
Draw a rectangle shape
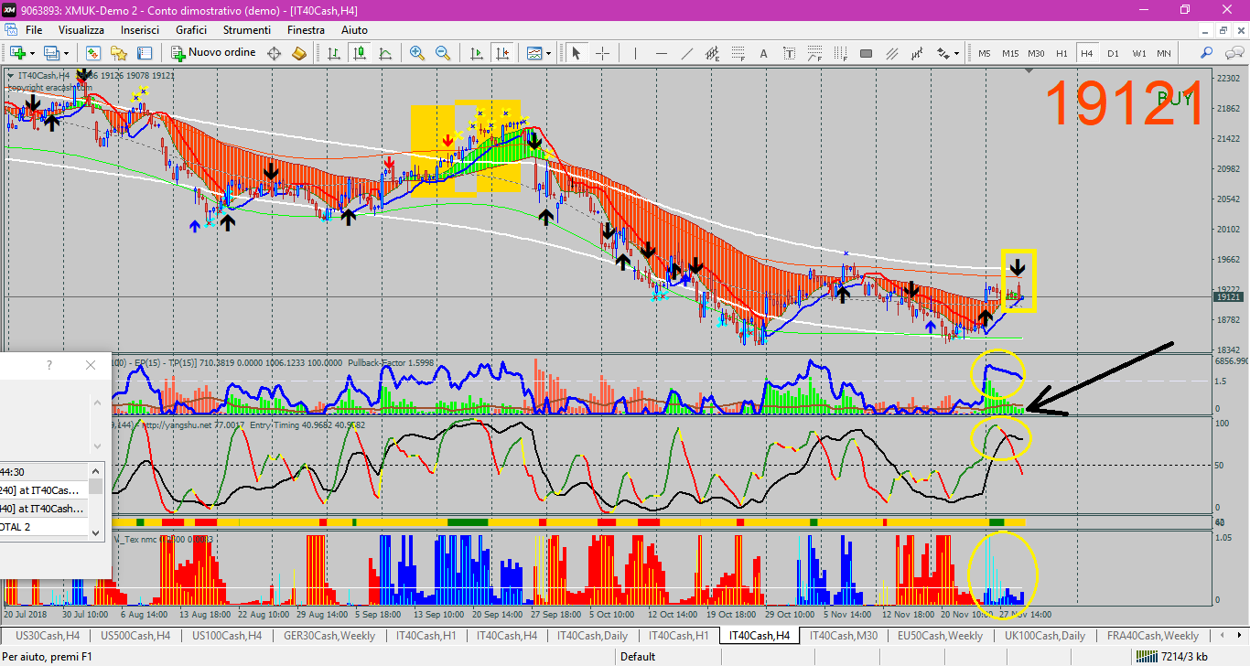[866, 53]
